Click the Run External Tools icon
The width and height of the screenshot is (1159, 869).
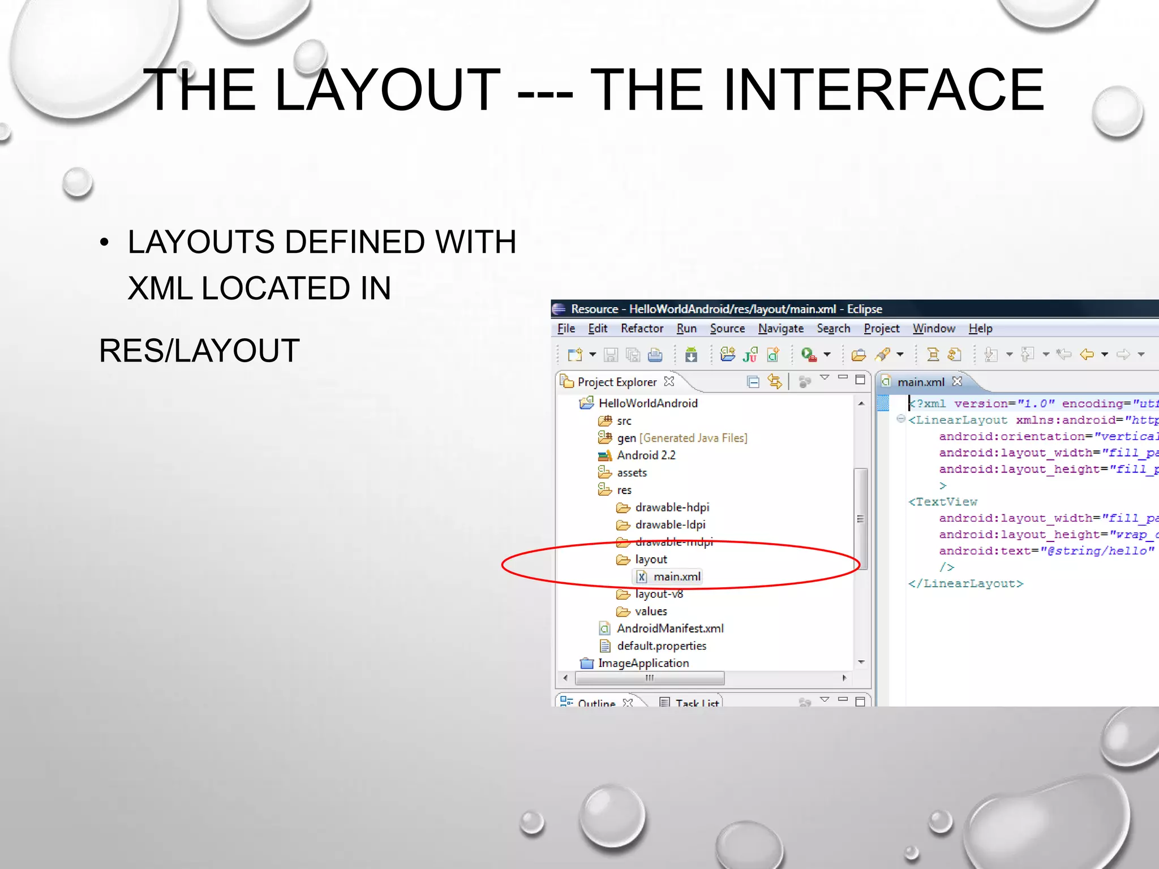(809, 355)
